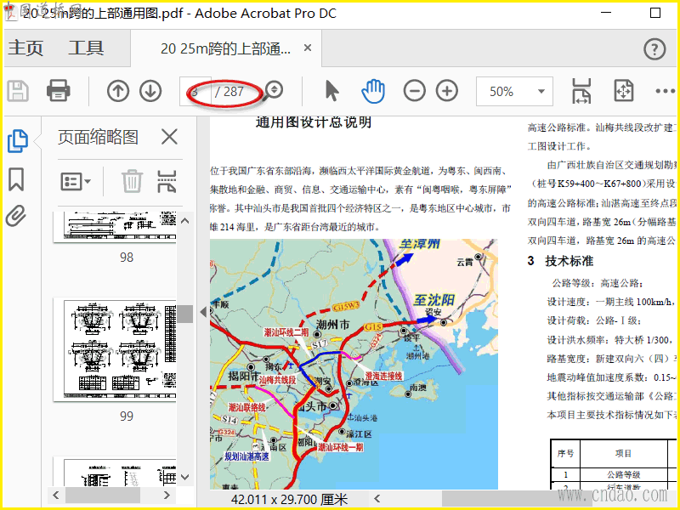This screenshot has height=510, width=680.
Task: Toggle the Page Thumbnails panel icon
Action: click(18, 141)
